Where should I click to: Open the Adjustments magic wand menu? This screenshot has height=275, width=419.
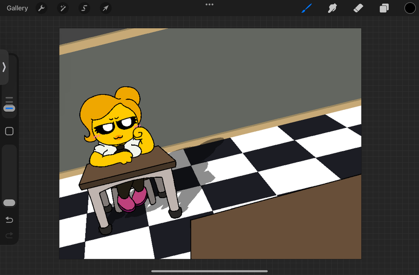pyautogui.click(x=63, y=8)
